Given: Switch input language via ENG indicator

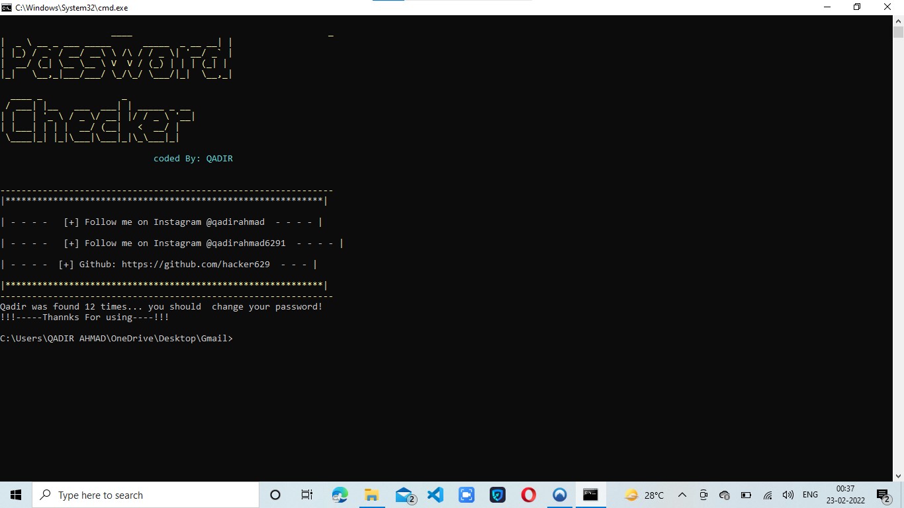Looking at the screenshot, I should (x=810, y=495).
